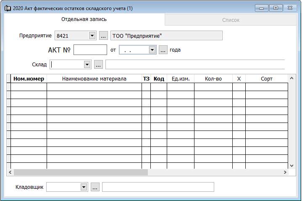Image resolution: width=302 pixels, height=201 pixels.
Task: Click the first cell under Ном.номер
Action: (29, 87)
